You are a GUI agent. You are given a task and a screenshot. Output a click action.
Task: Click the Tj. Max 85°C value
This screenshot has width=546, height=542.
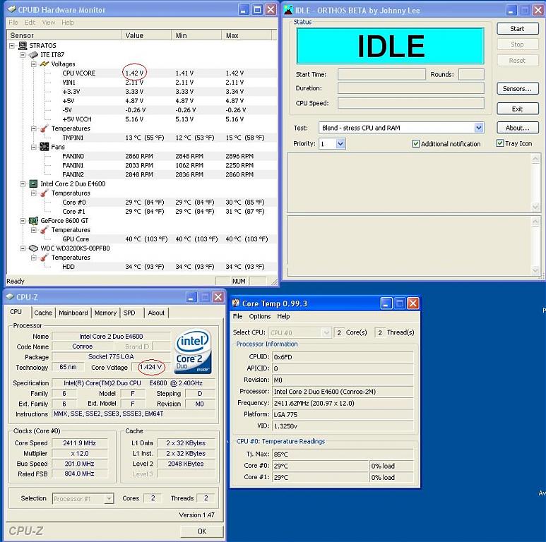[343, 454]
